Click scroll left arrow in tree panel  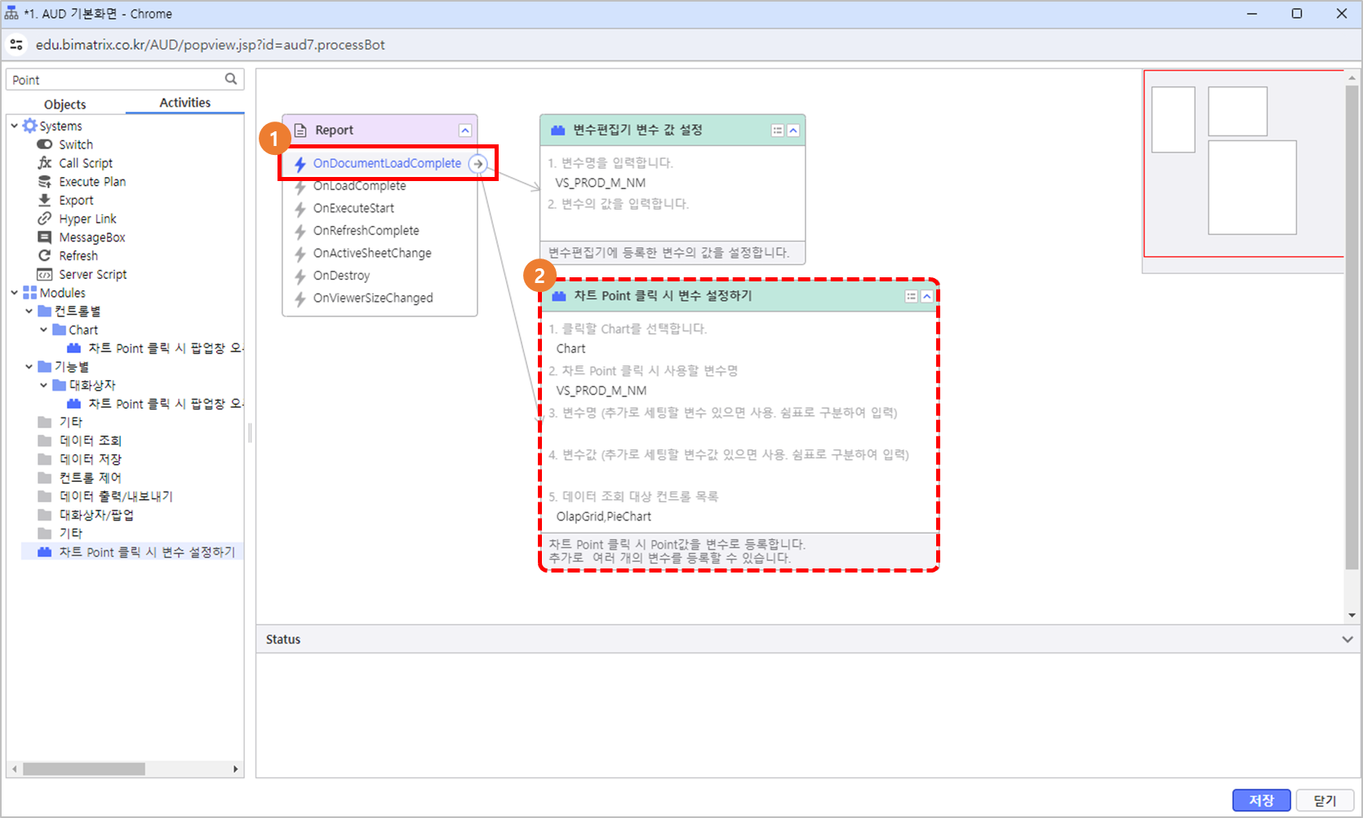(x=14, y=769)
